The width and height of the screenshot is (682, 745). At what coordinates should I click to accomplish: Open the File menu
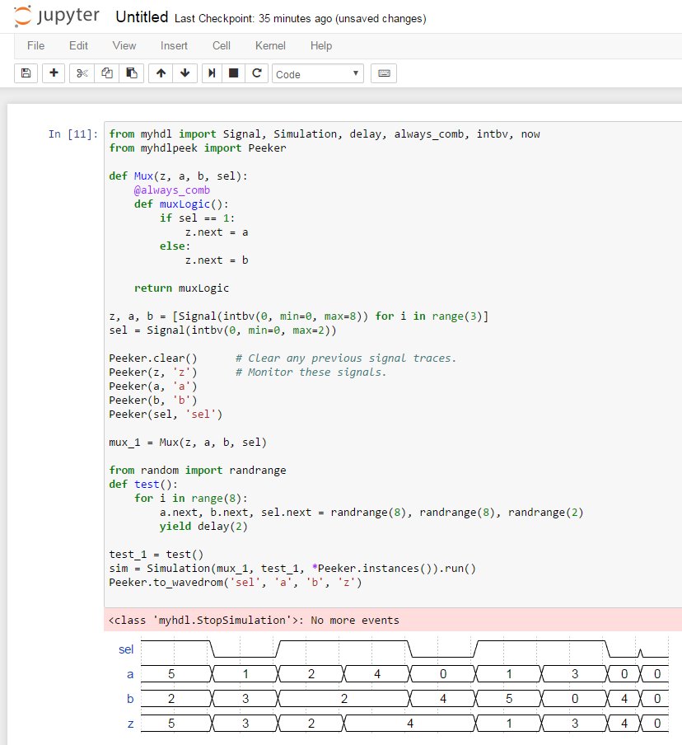click(x=35, y=45)
